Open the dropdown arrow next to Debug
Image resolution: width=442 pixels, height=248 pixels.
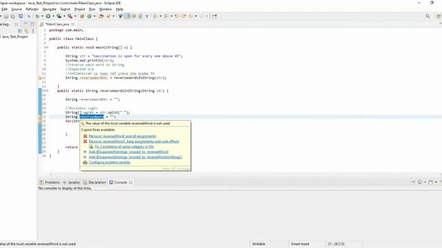point(42,17)
